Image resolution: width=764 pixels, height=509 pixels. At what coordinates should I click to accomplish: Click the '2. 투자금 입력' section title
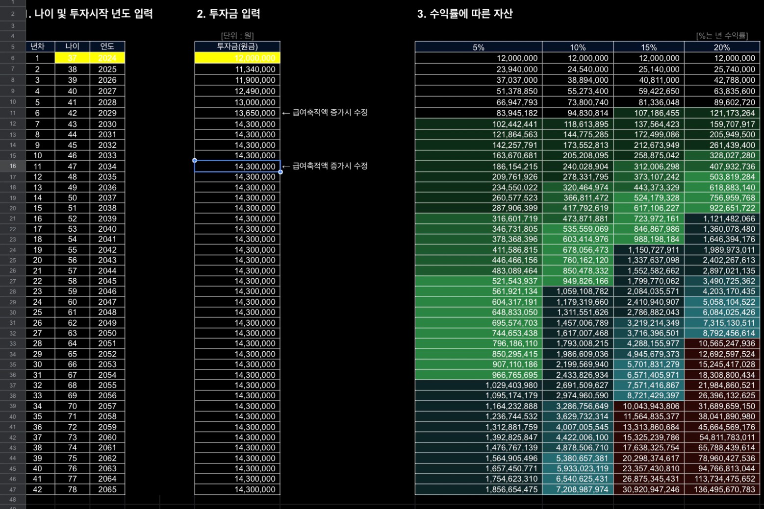point(228,14)
